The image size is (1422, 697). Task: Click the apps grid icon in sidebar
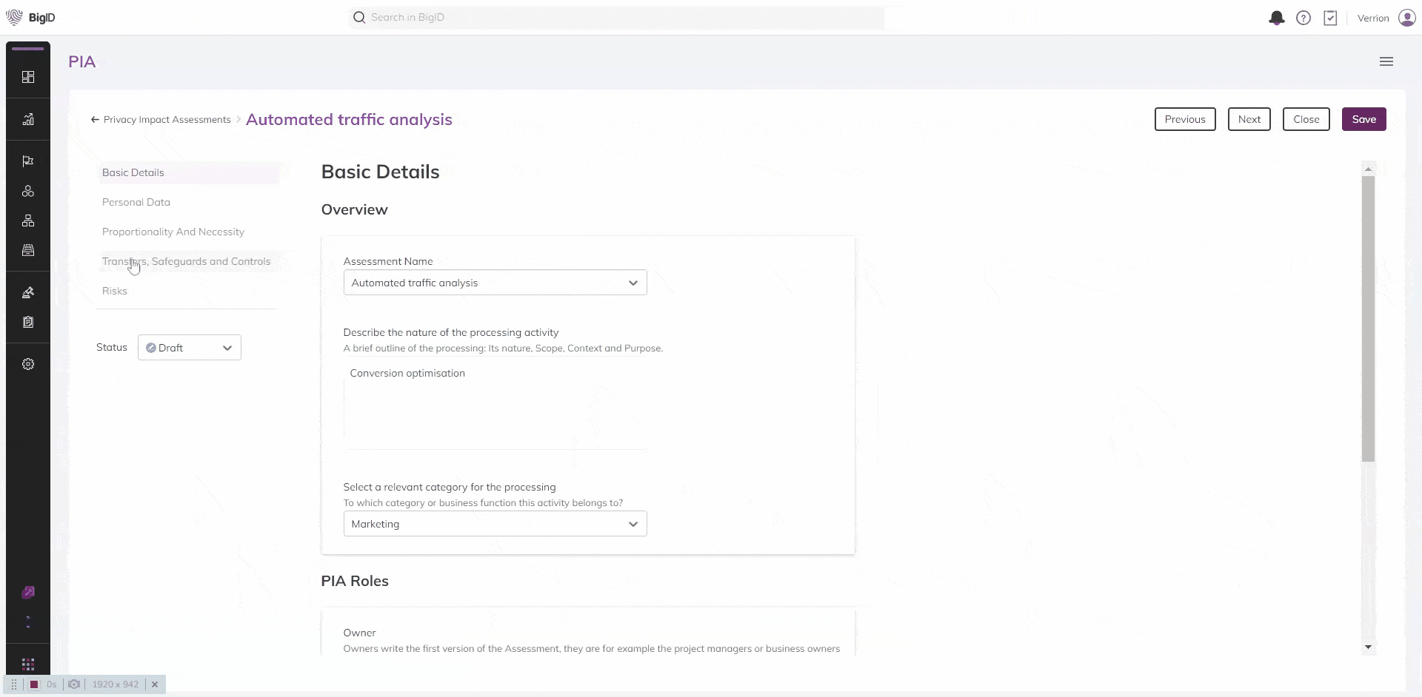(28, 664)
